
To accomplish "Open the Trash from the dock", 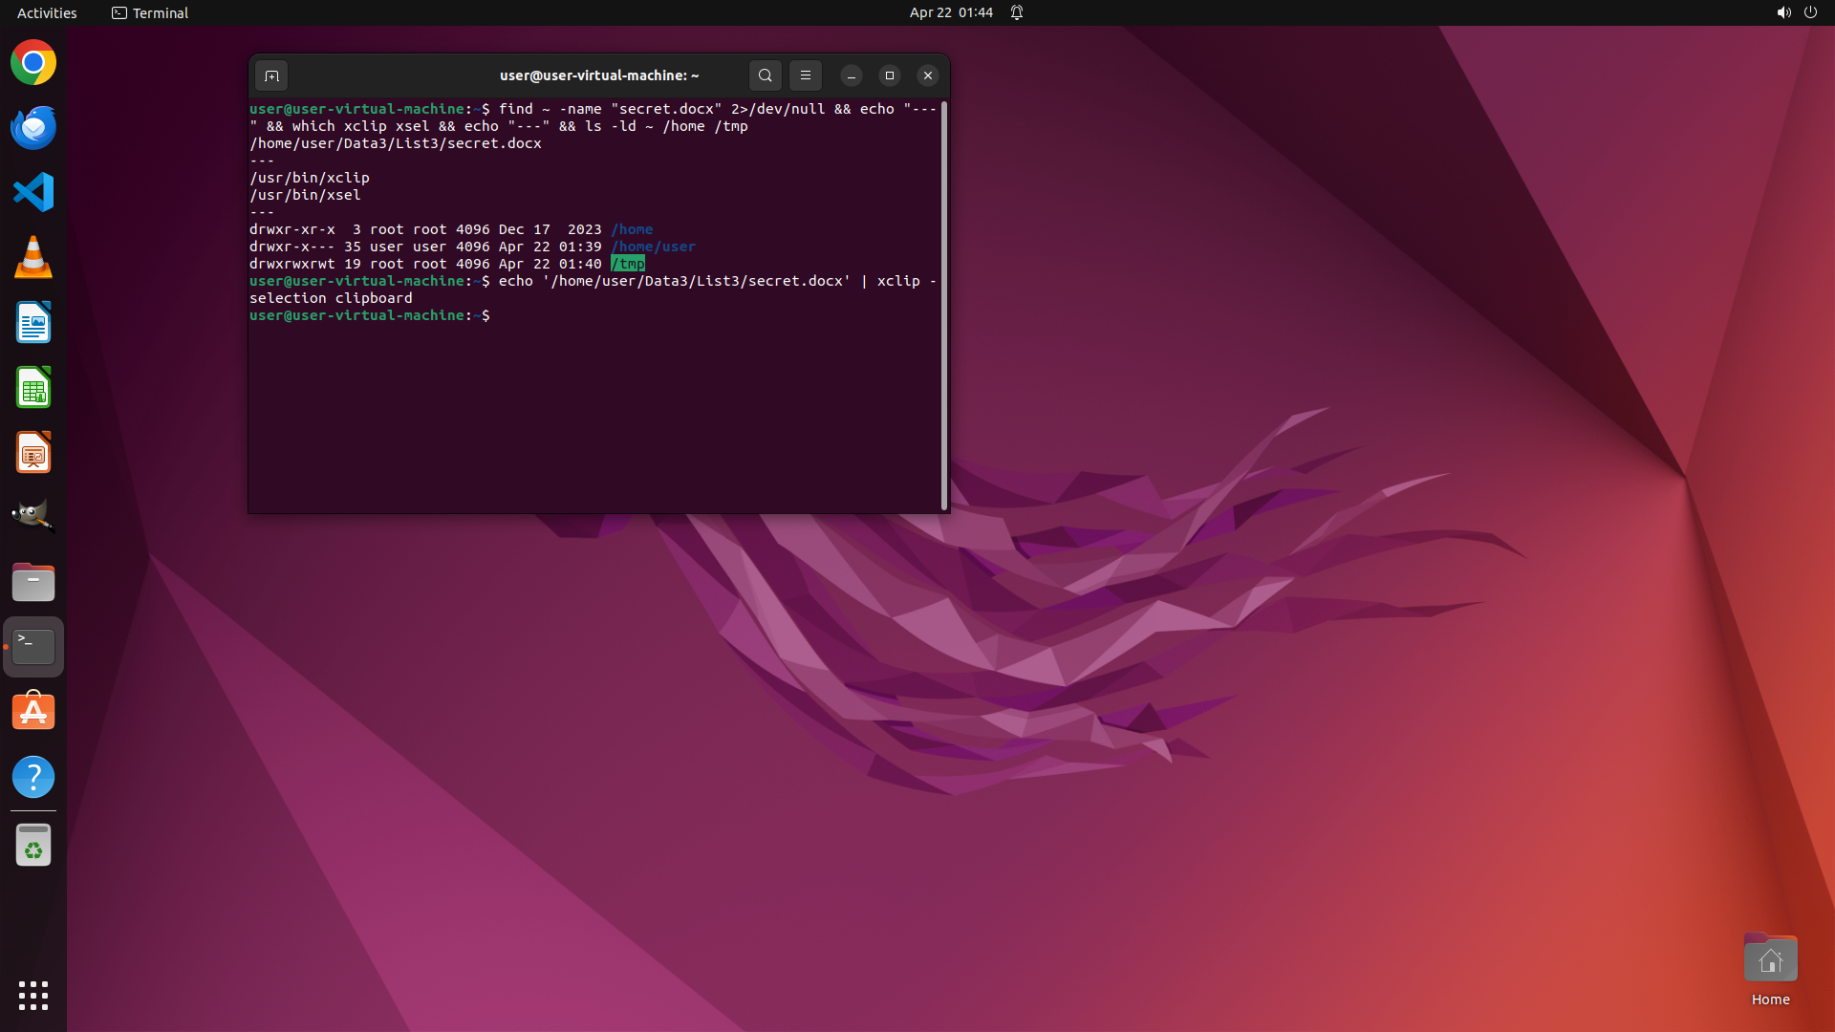I will (33, 846).
